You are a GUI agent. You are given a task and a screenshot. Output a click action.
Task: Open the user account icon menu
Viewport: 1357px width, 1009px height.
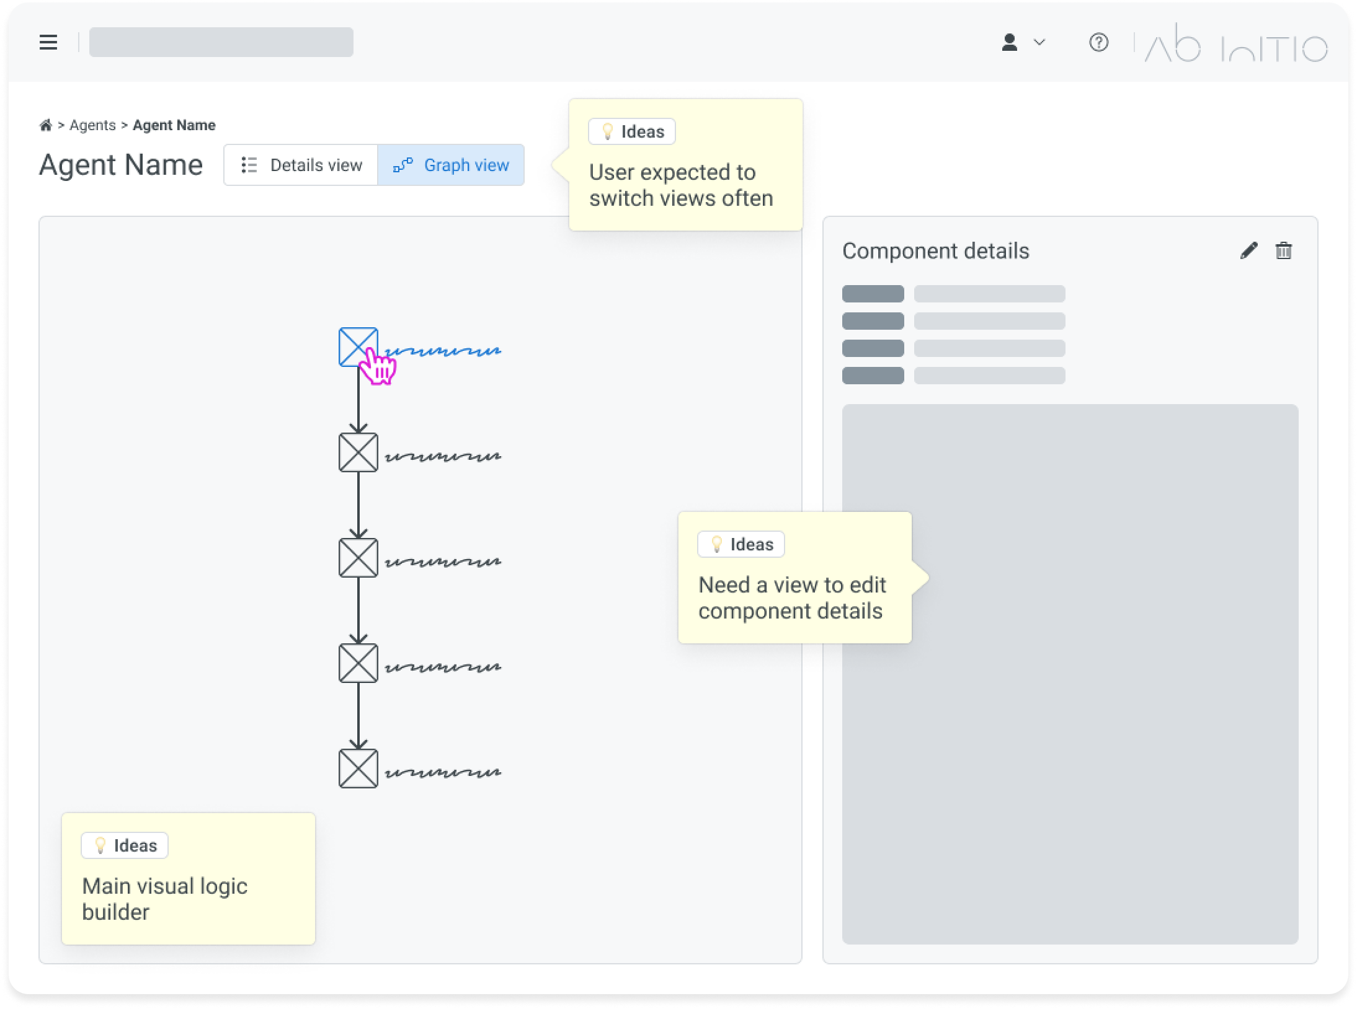1010,42
